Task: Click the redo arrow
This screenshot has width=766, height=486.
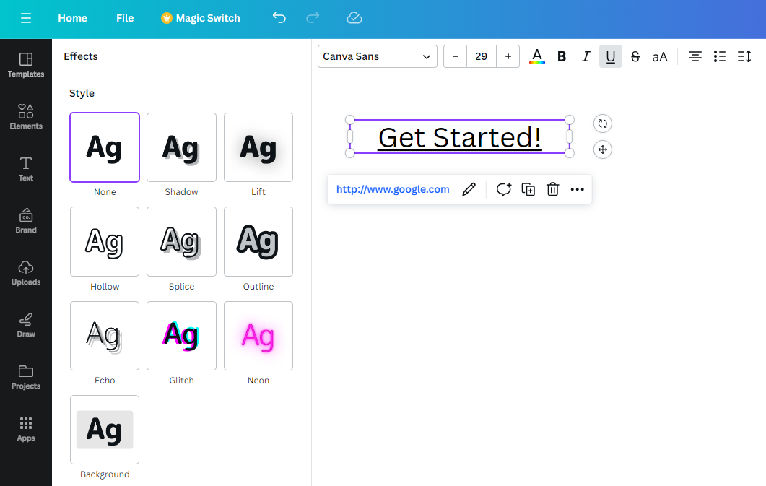Action: click(313, 18)
